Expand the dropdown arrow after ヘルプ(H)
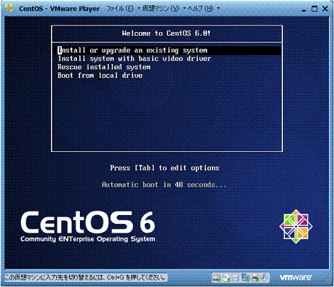This screenshot has width=334, height=287. click(218, 9)
